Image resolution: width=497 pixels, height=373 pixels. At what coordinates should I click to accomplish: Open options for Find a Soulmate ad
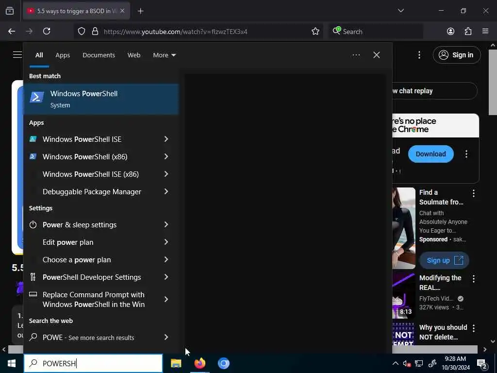point(474,193)
